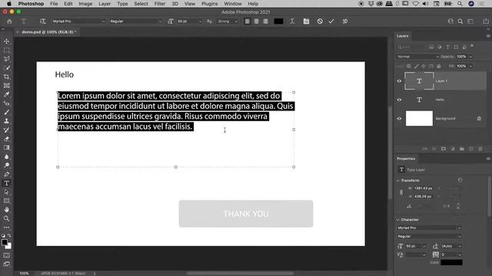Viewport: 492px width, 276px height.
Task: Center the text
Action: pyautogui.click(x=256, y=21)
